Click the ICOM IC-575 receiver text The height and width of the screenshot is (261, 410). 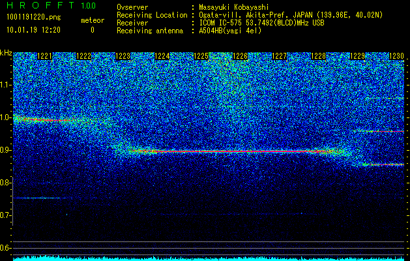click(x=261, y=23)
